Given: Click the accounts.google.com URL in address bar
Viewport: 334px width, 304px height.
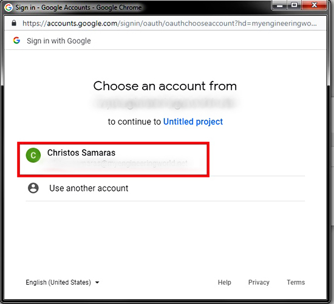Looking at the screenshot, I should tap(169, 23).
